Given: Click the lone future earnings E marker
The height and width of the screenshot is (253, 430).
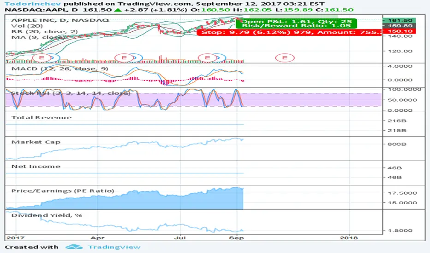Looking at the screenshot, I should coord(285,57).
